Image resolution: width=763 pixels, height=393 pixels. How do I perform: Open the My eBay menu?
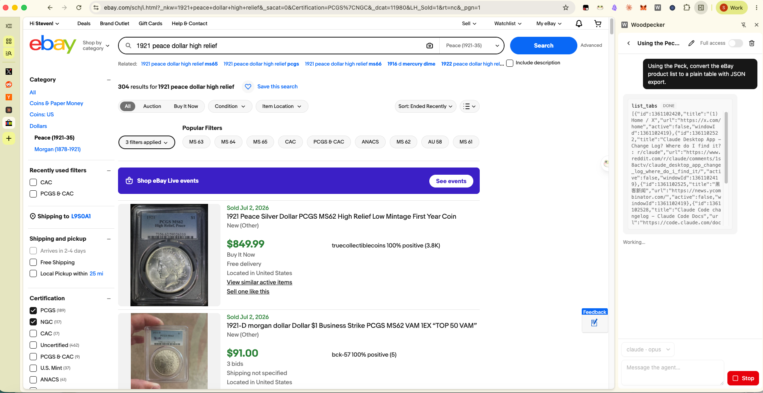pos(549,24)
